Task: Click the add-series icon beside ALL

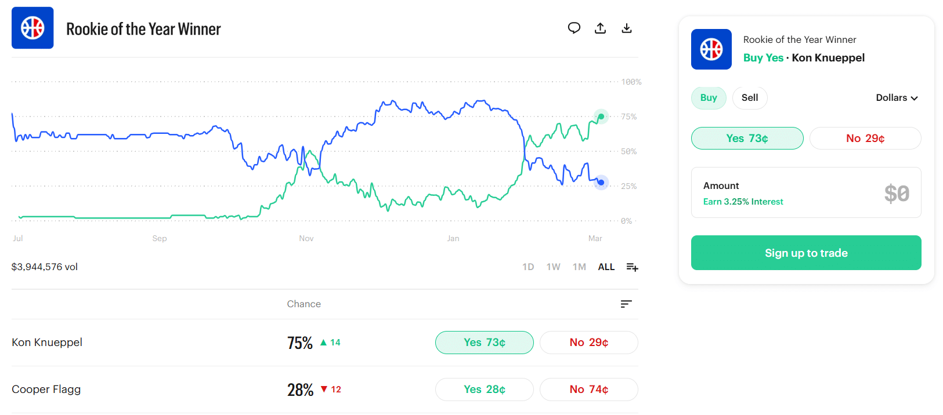Action: tap(632, 267)
